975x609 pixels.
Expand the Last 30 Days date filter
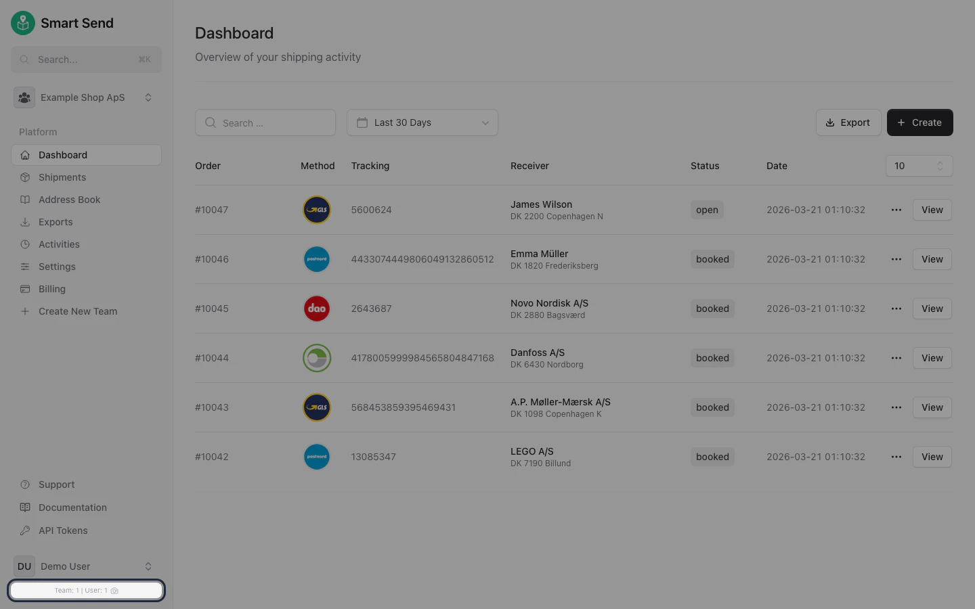pyautogui.click(x=422, y=122)
